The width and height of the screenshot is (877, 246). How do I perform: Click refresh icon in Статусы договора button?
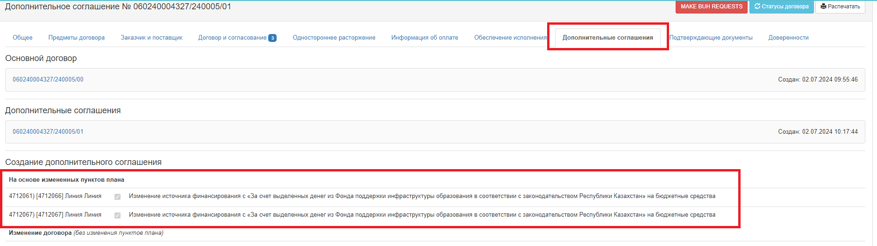click(x=757, y=7)
